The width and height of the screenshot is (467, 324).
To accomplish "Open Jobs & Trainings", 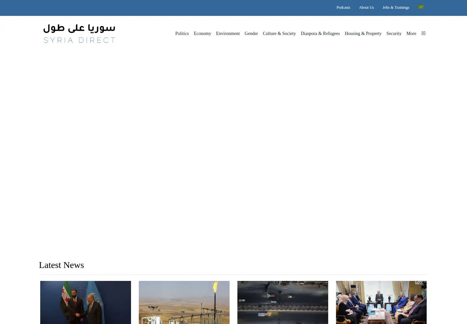I will pyautogui.click(x=396, y=7).
